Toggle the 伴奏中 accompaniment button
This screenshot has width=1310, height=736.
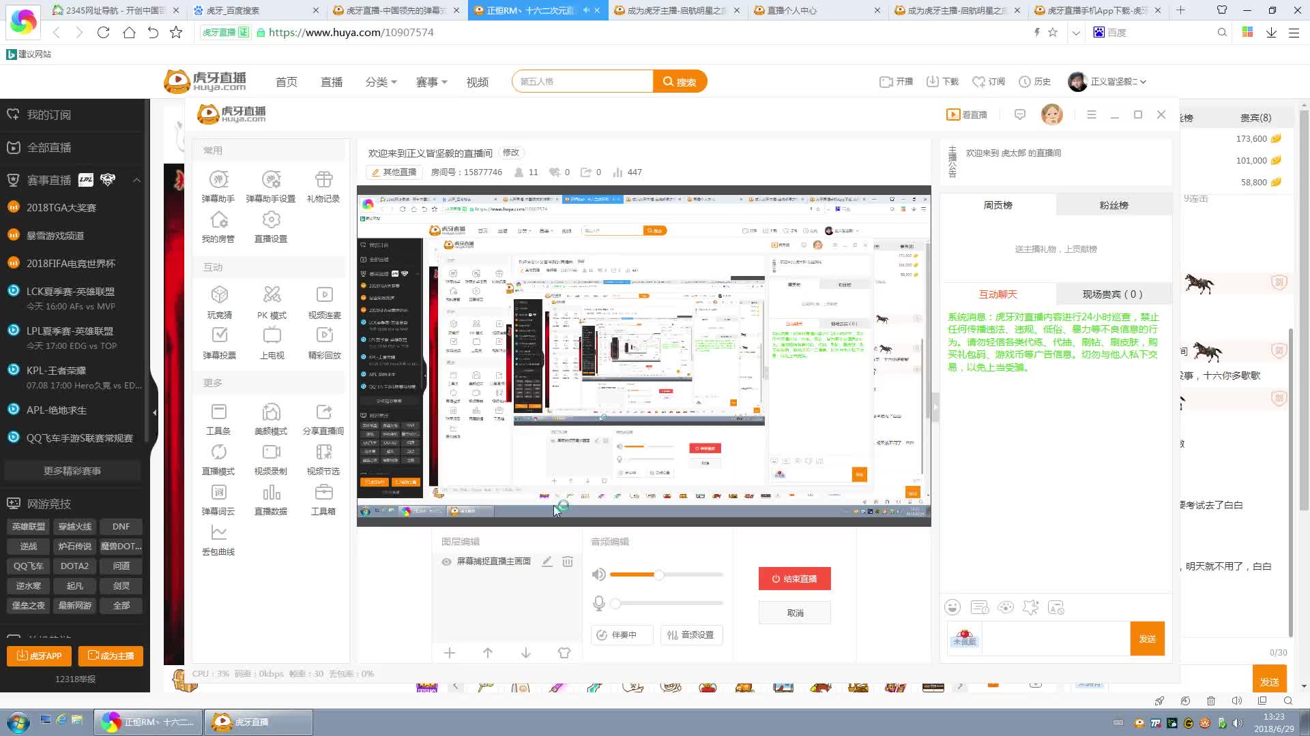click(x=622, y=634)
